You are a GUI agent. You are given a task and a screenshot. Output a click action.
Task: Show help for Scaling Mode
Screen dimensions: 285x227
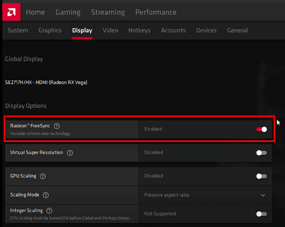click(x=46, y=195)
